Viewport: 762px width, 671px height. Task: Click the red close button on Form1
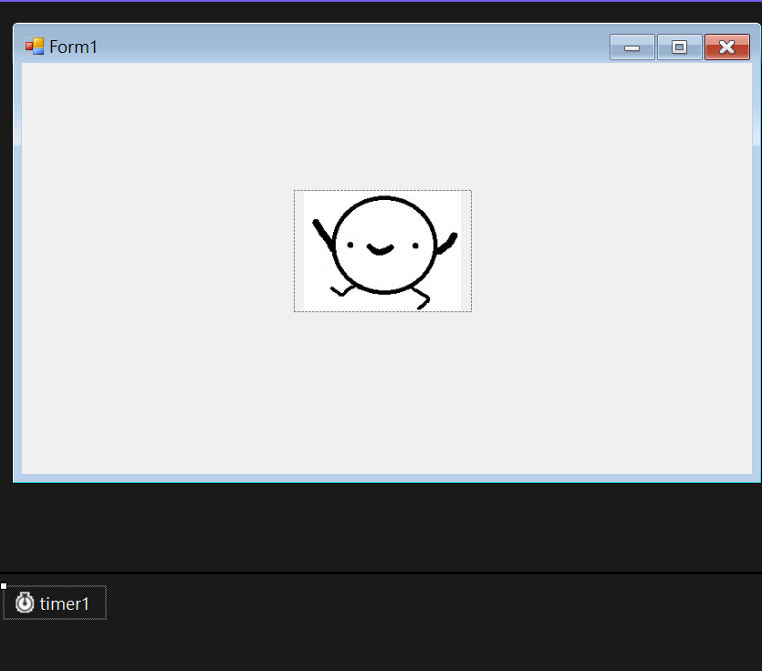(x=727, y=47)
